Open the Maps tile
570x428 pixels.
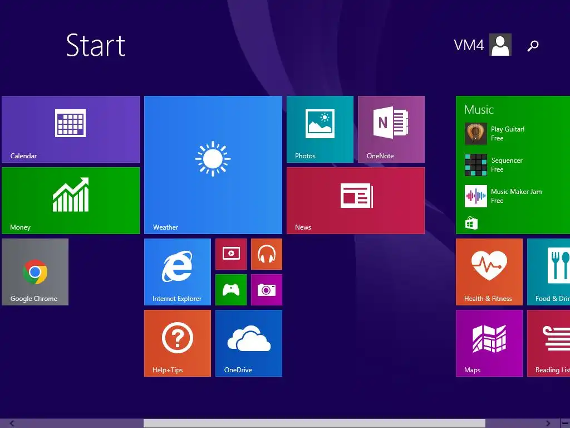tap(489, 343)
